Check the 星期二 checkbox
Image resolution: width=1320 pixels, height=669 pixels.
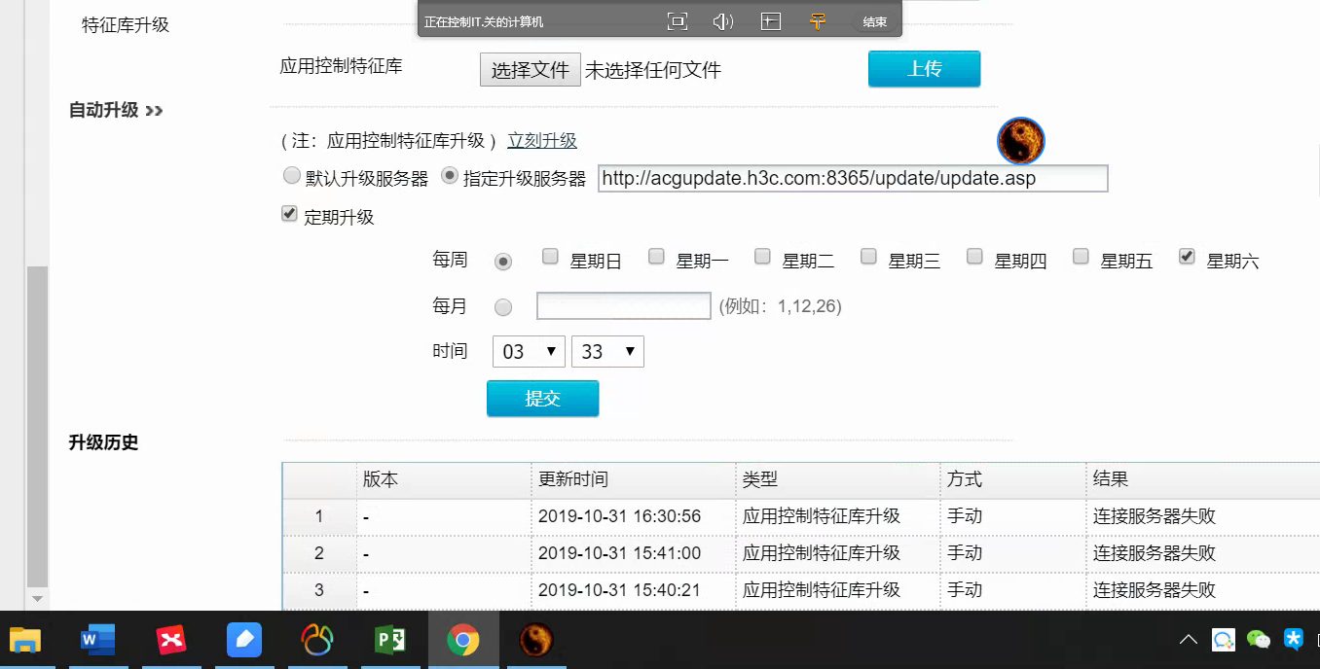[x=762, y=257]
